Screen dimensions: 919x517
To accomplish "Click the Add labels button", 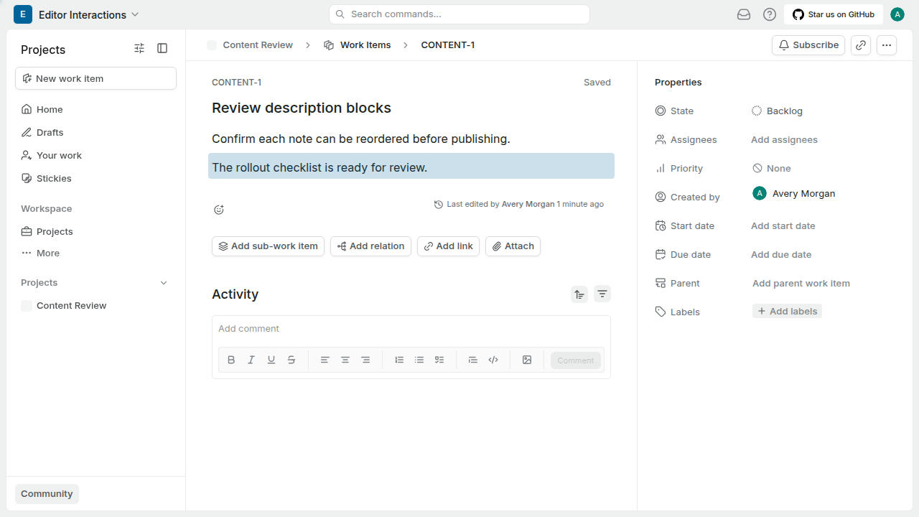I will [x=787, y=312].
